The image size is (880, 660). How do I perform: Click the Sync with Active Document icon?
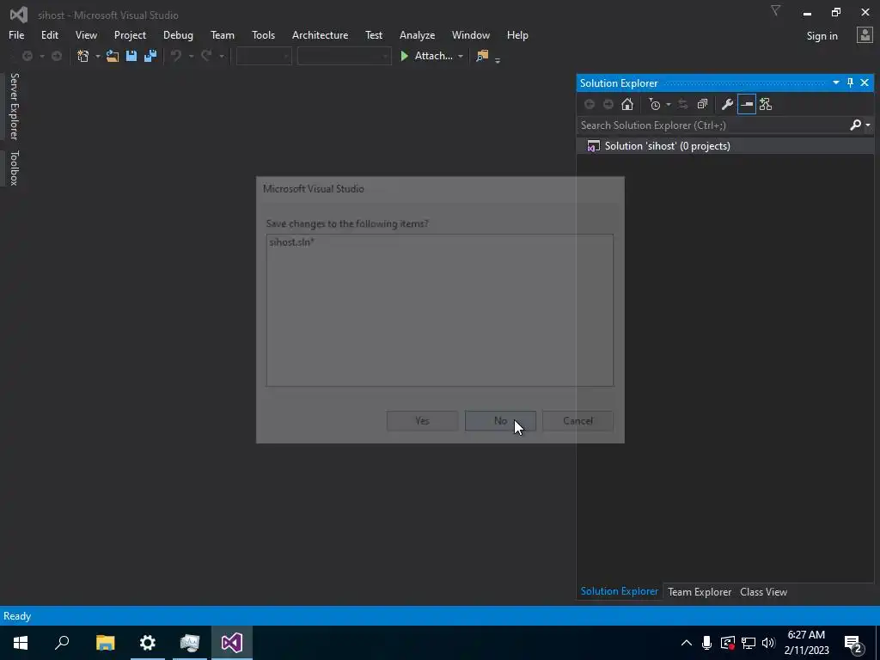[x=682, y=104]
